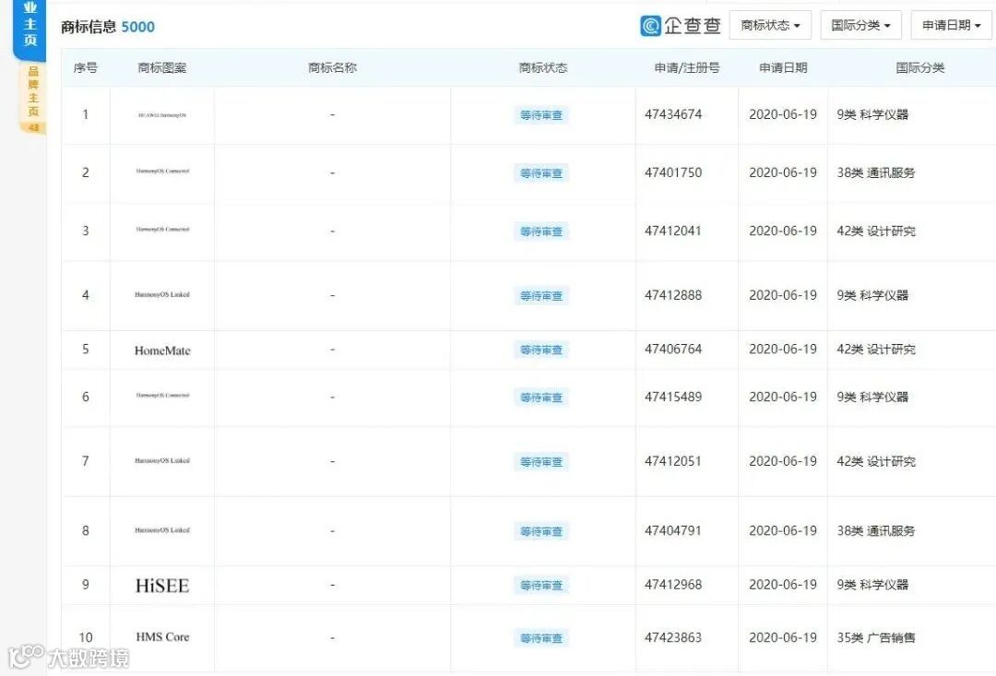Open the trademark image in row 47404791
Viewport: 996px width, 676px height.
coord(162,530)
